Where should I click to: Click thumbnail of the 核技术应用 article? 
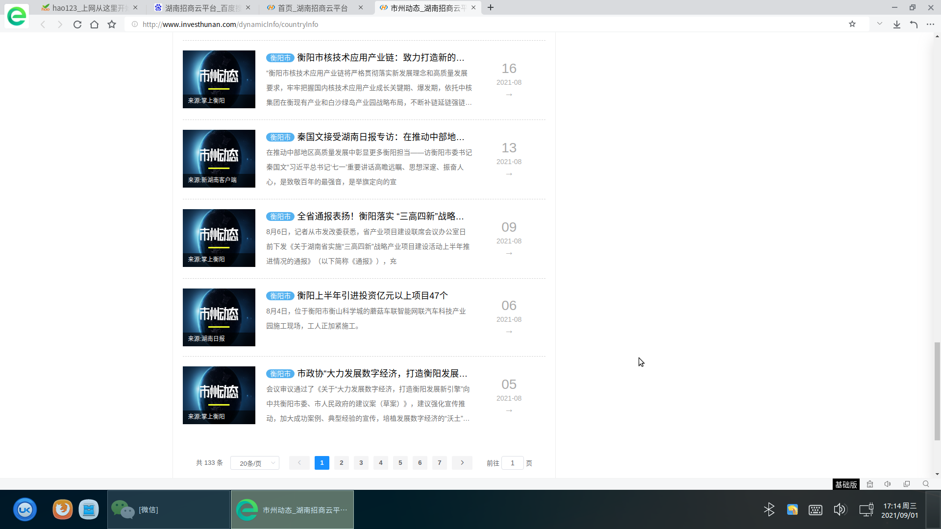(219, 79)
